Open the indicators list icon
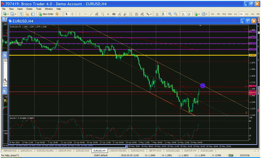The width and height of the screenshot is (261, 158). 196,14
